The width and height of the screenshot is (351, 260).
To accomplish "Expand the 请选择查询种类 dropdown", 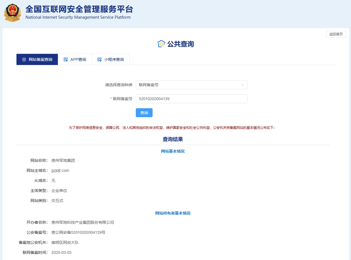I will 192,85.
